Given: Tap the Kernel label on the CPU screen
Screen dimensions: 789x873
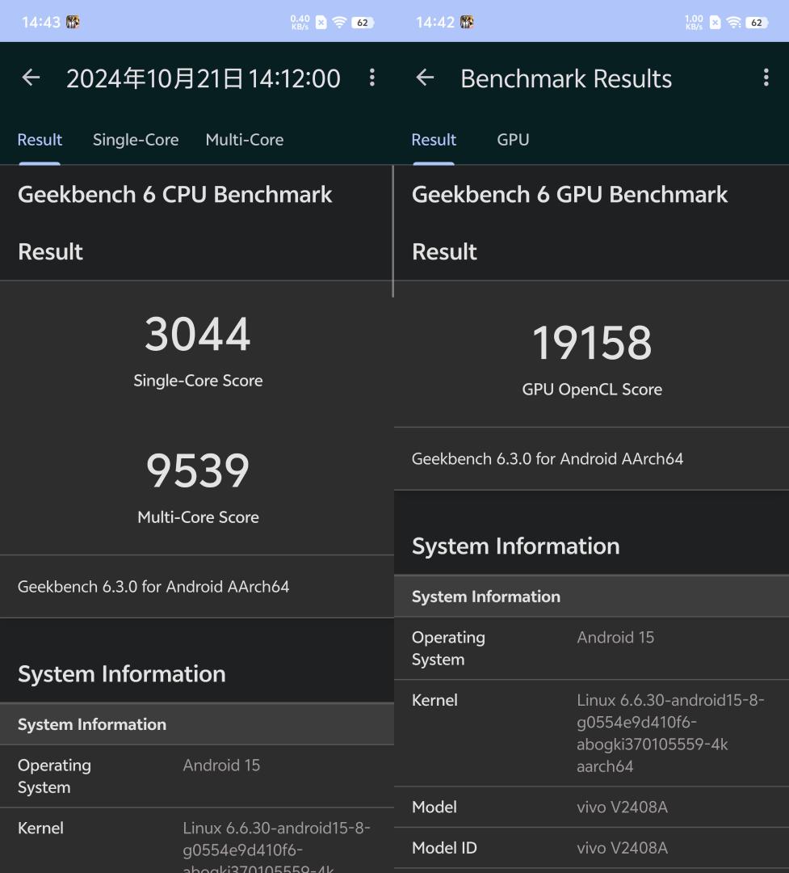Looking at the screenshot, I should 40,829.
